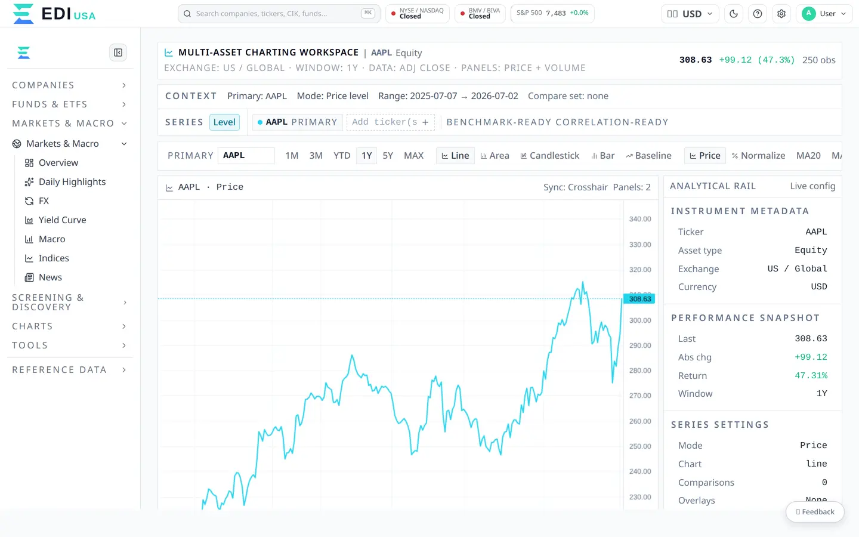This screenshot has width=859, height=537.
Task: Click the Overview grid icon
Action: coord(29,163)
